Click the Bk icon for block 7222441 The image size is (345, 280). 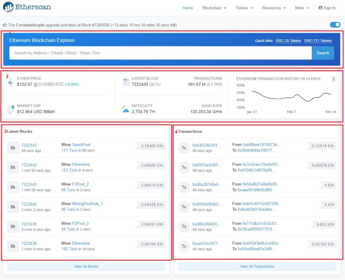[13, 187]
